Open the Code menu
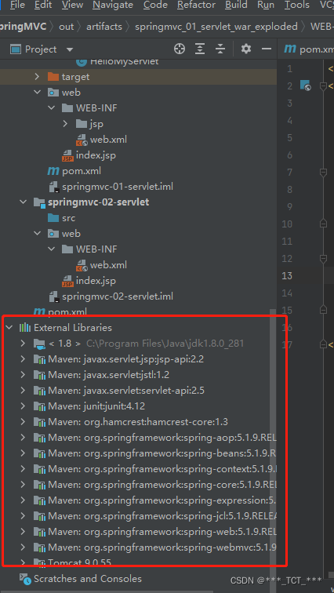The height and width of the screenshot is (593, 334). [x=155, y=5]
